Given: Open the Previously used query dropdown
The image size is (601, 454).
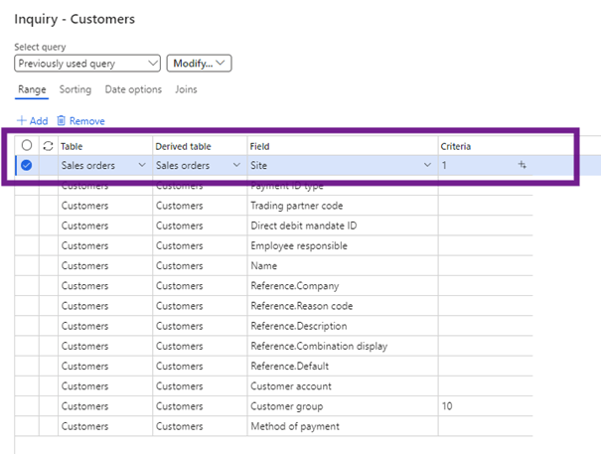Looking at the screenshot, I should 87,64.
